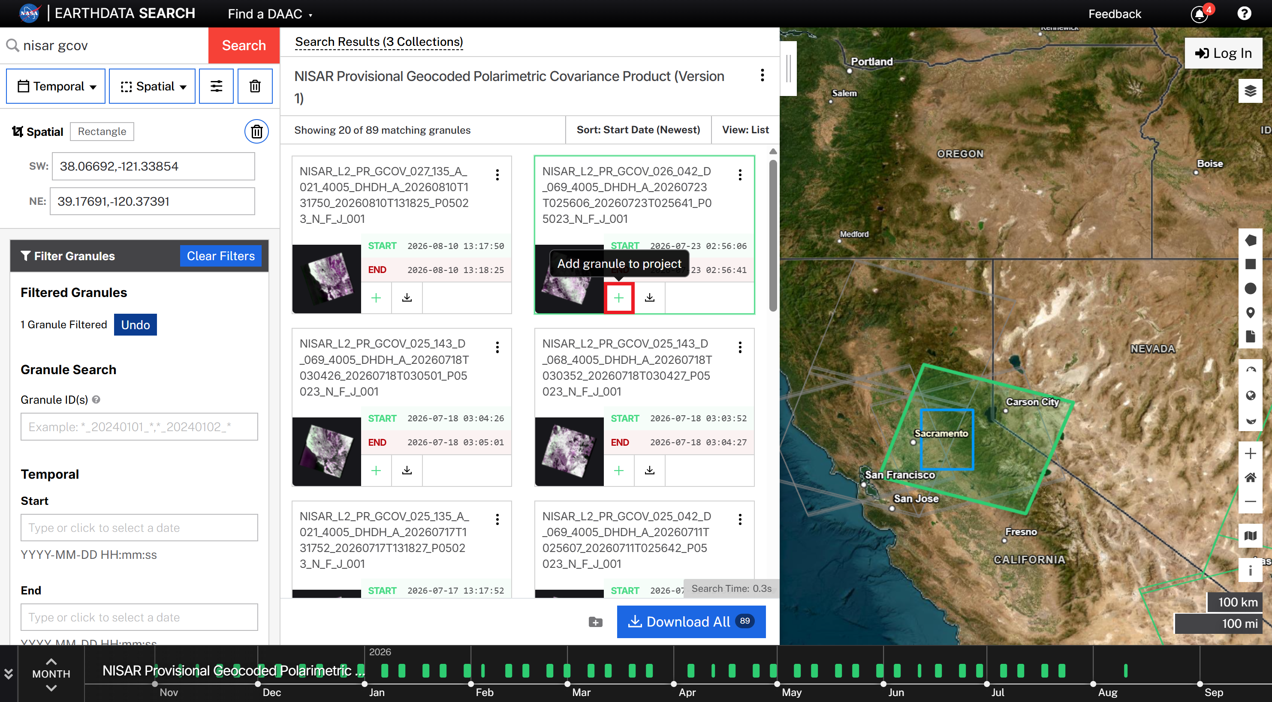This screenshot has width=1272, height=702.
Task: Download granule 027_135_A 20260810
Action: [x=407, y=298]
